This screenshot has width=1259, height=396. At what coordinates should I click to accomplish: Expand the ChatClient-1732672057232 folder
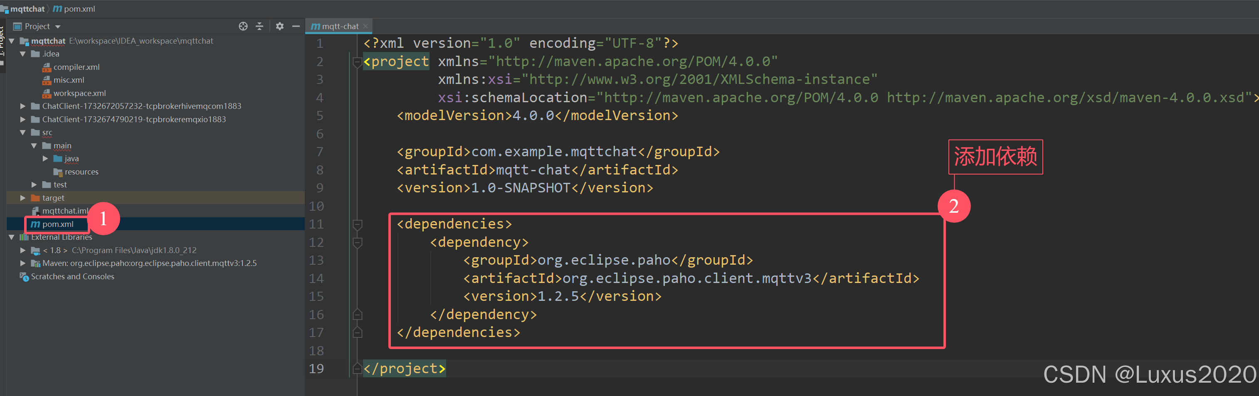click(x=22, y=106)
